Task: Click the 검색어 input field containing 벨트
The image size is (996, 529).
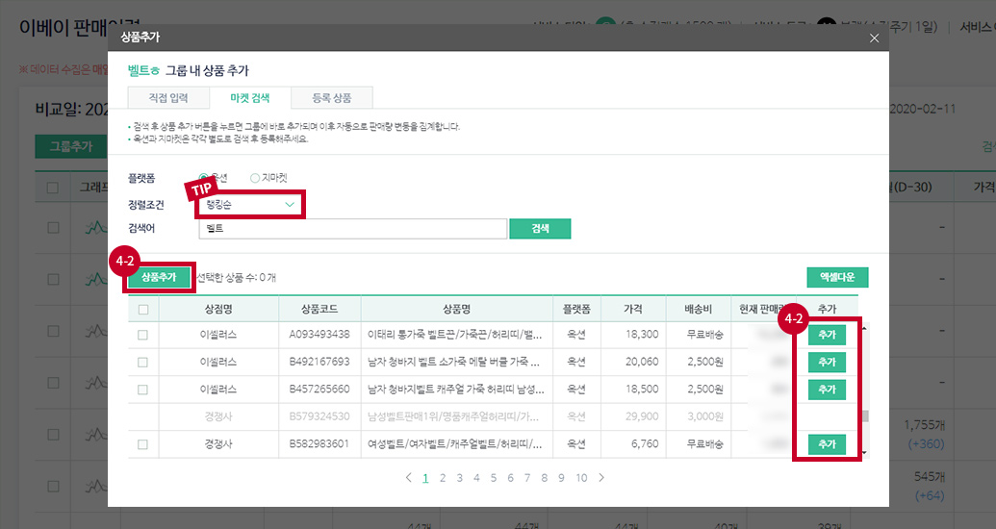Action: pos(352,229)
